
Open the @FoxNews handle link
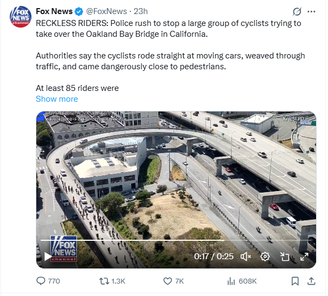[106, 11]
